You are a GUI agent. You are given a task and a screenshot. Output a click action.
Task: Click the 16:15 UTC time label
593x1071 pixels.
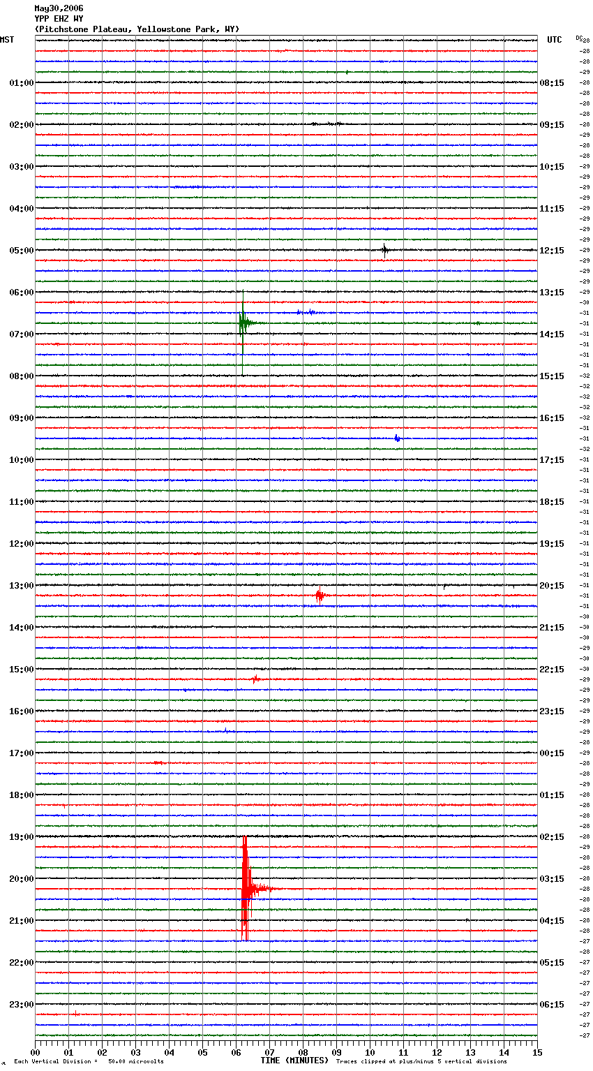click(552, 418)
